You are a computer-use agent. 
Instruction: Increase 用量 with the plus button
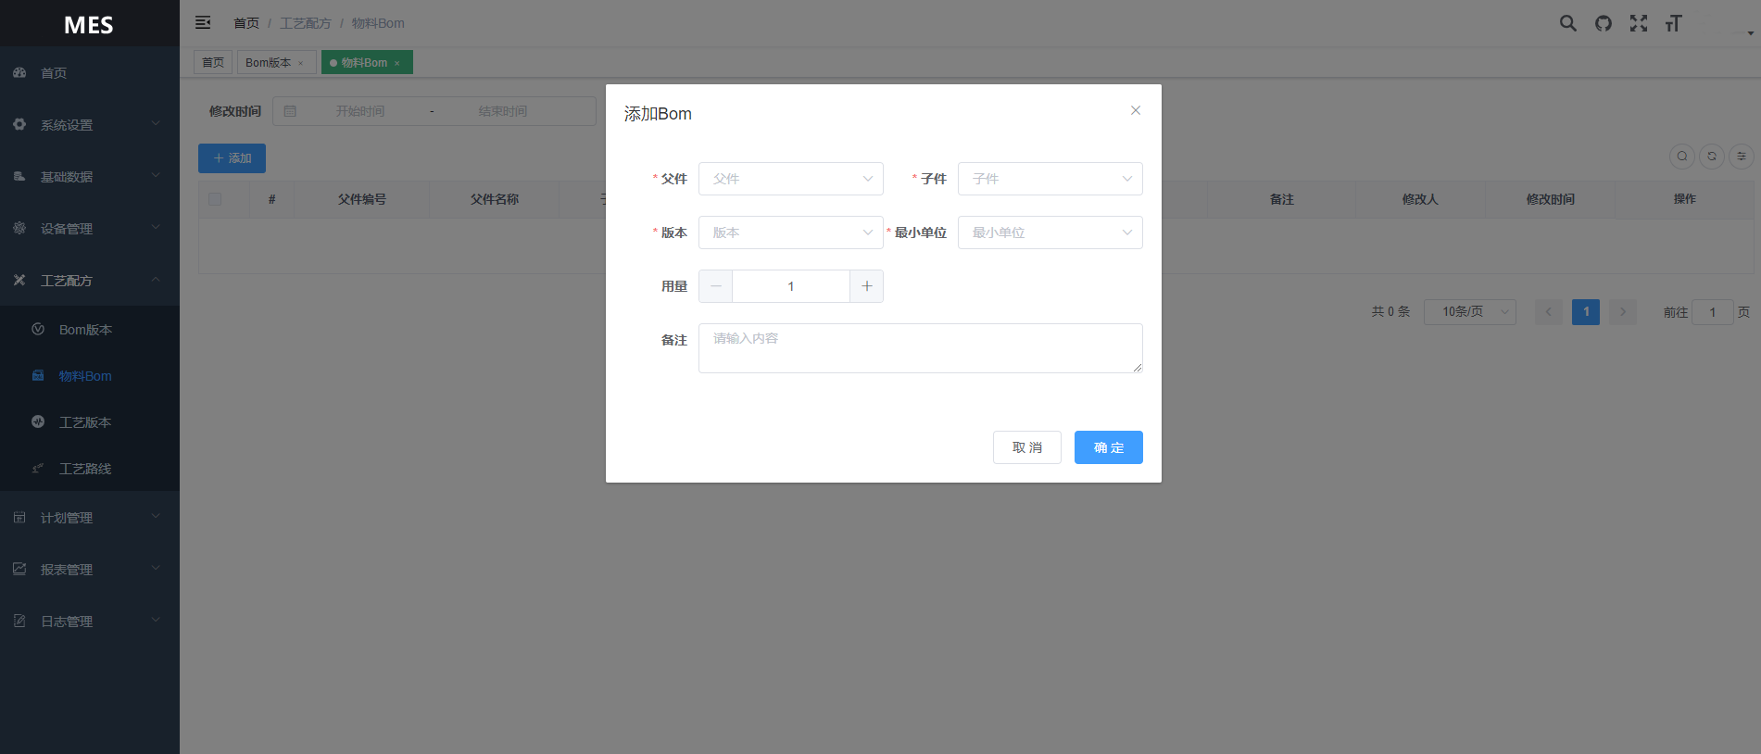point(867,286)
